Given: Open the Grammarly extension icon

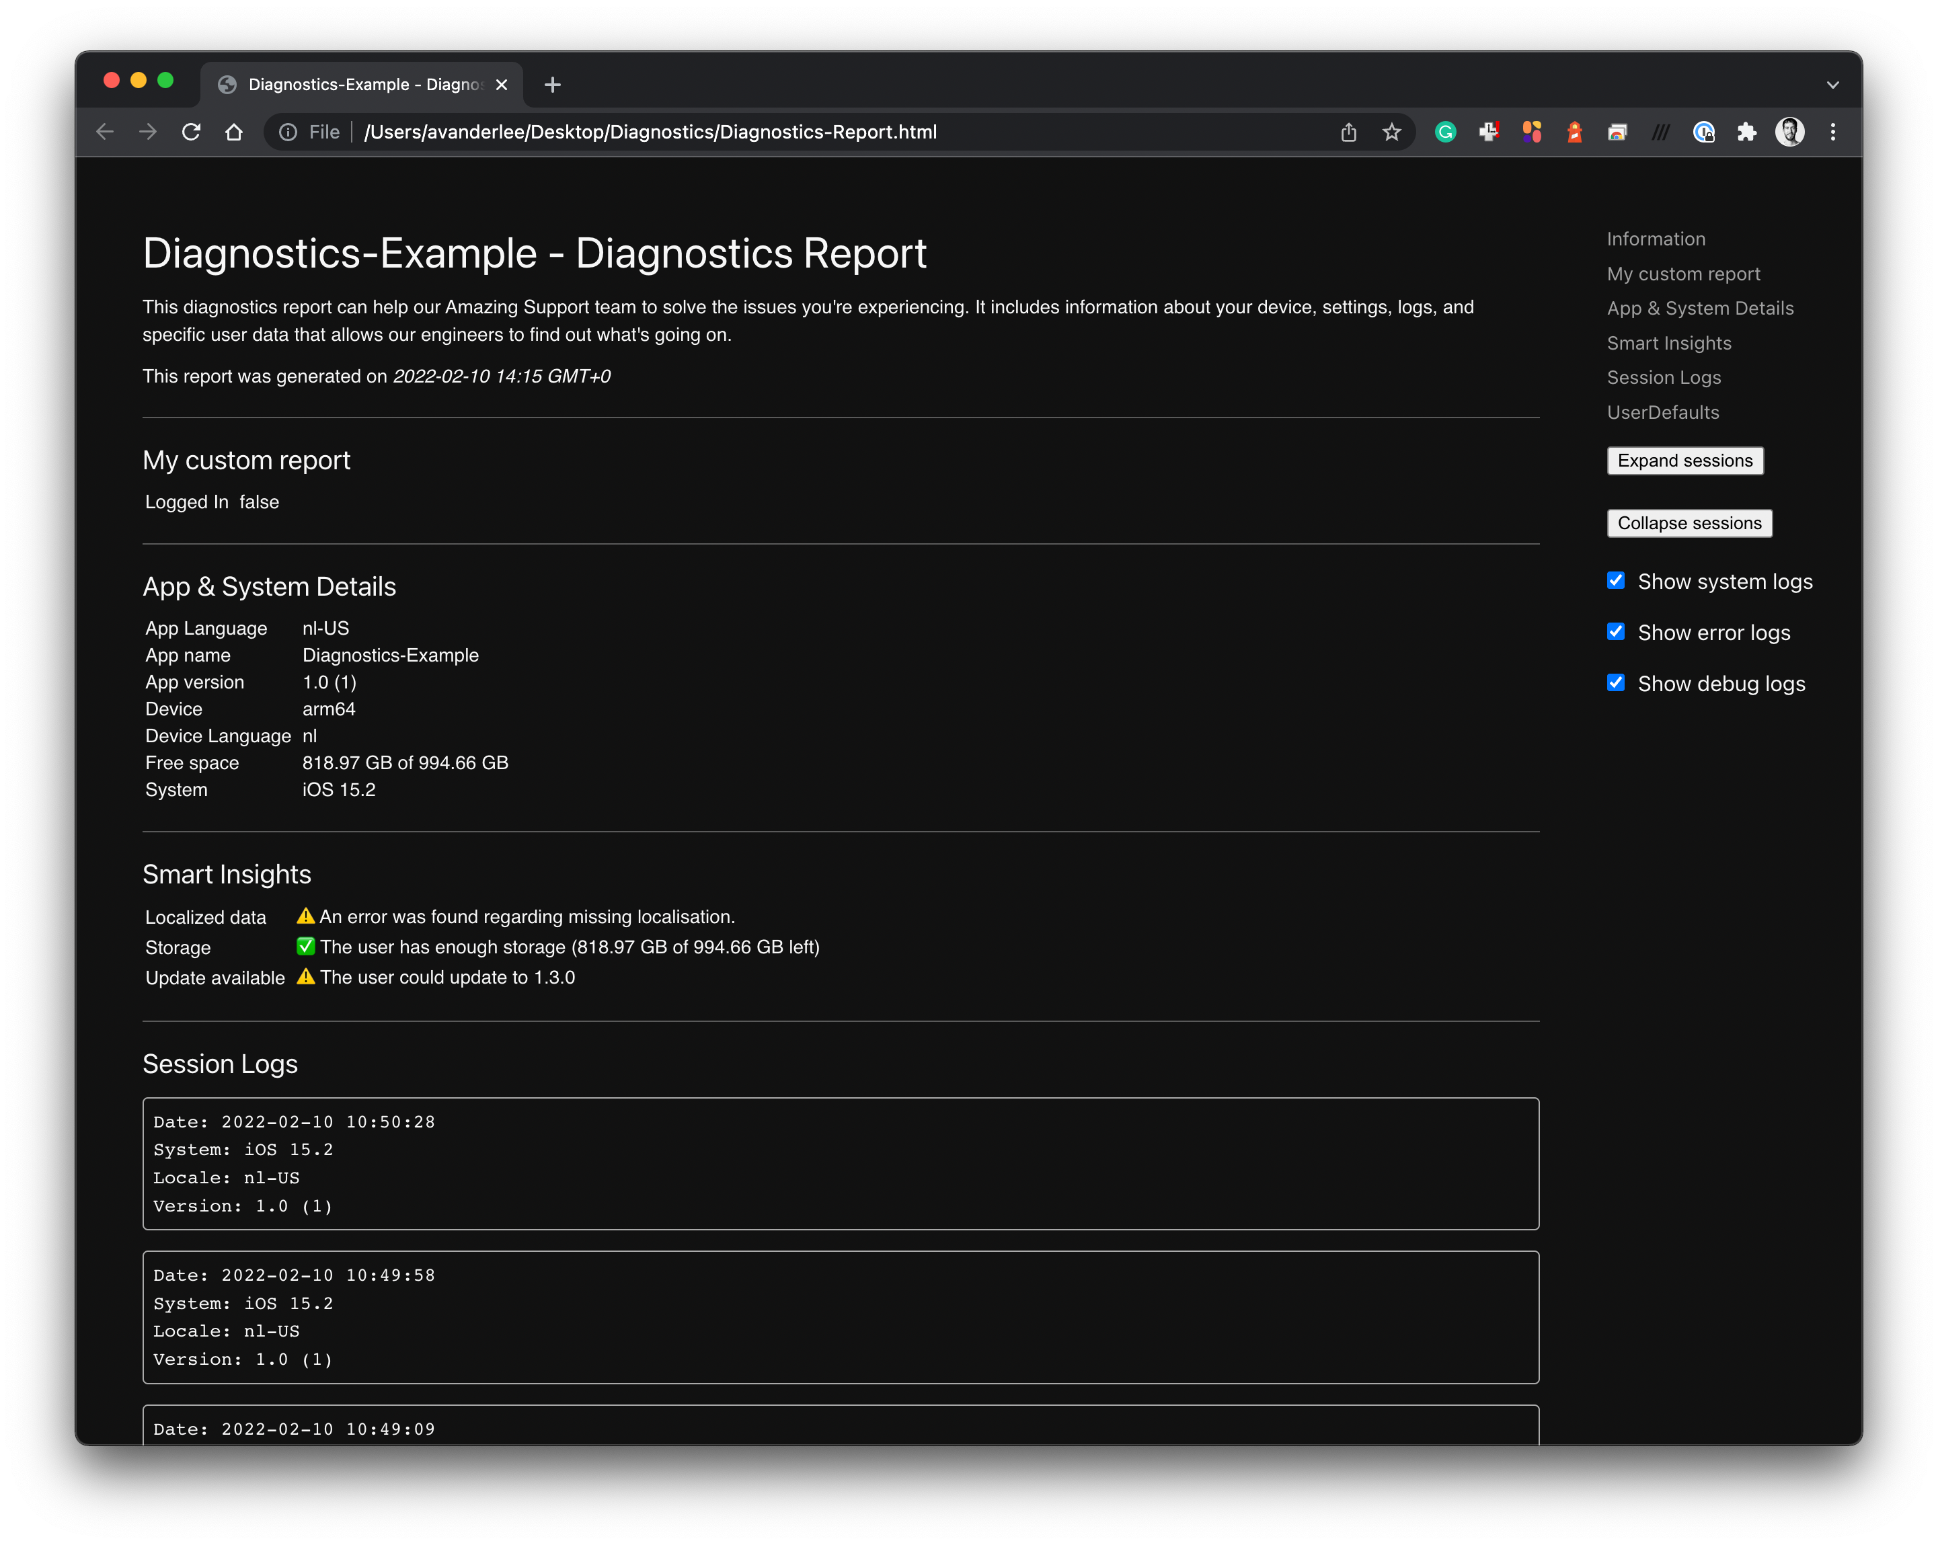Looking at the screenshot, I should [x=1445, y=132].
